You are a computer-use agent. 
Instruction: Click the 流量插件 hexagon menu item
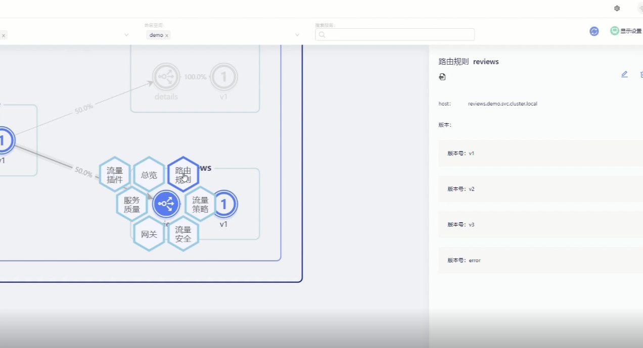click(x=115, y=175)
